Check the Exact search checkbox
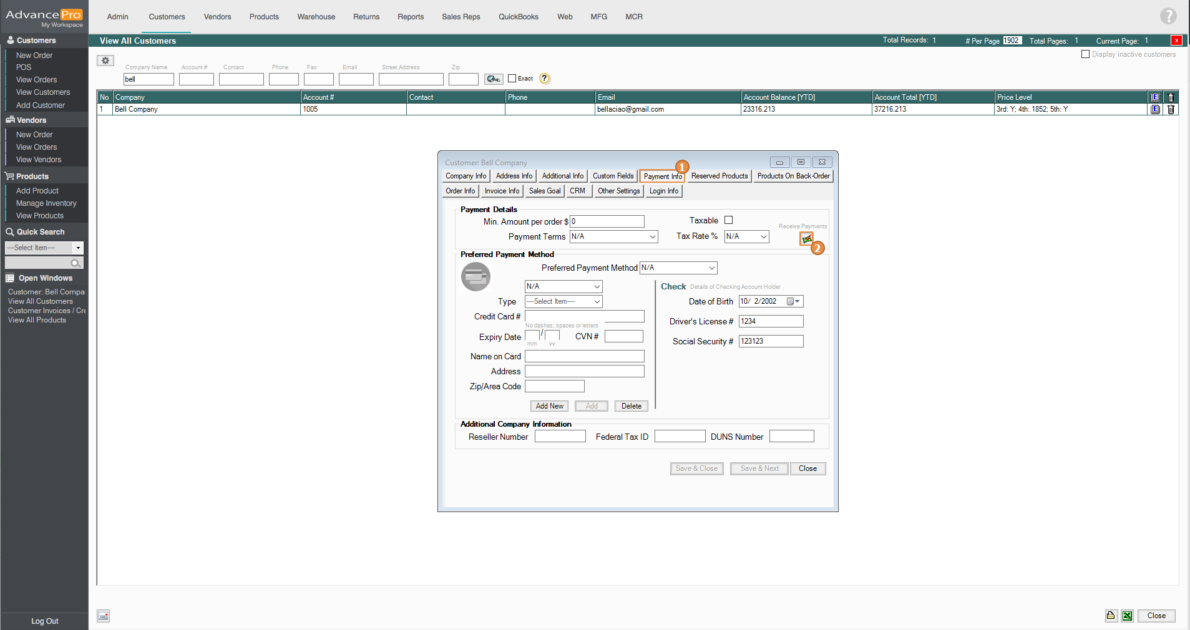The width and height of the screenshot is (1190, 630). 512,79
